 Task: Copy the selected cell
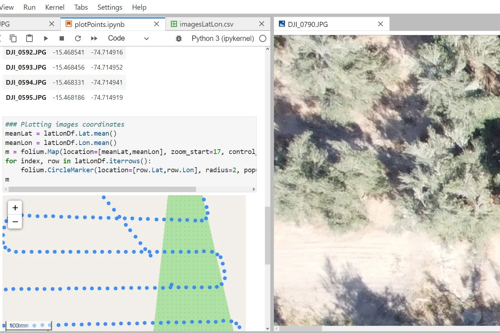pos(13,38)
